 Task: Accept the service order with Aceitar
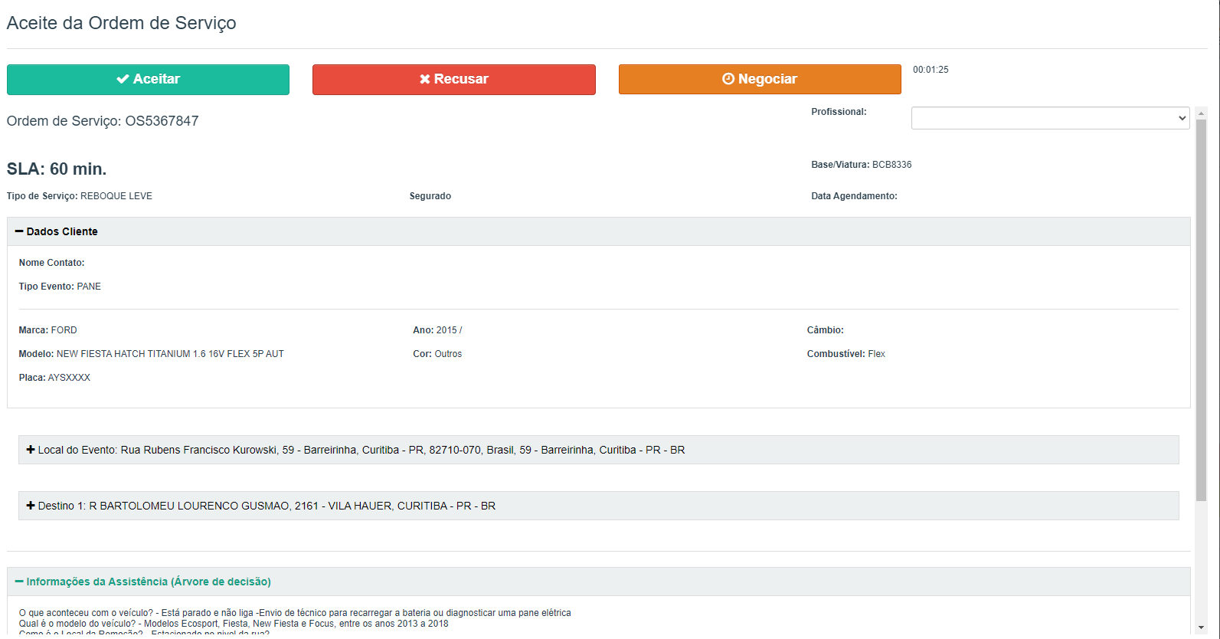coord(148,80)
